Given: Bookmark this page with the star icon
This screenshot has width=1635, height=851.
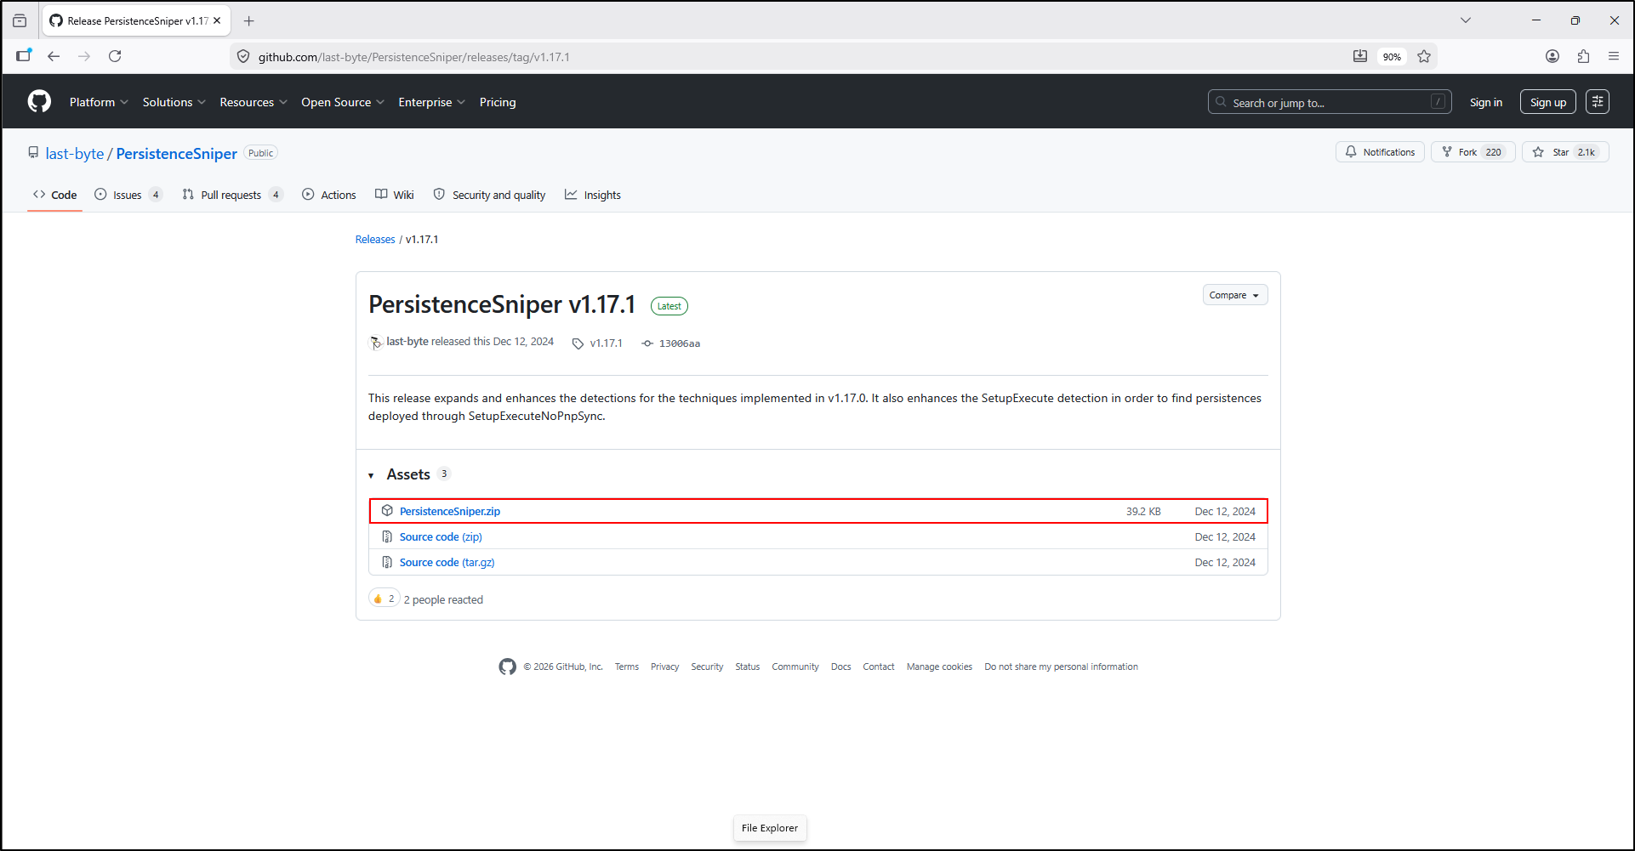Looking at the screenshot, I should coord(1424,56).
